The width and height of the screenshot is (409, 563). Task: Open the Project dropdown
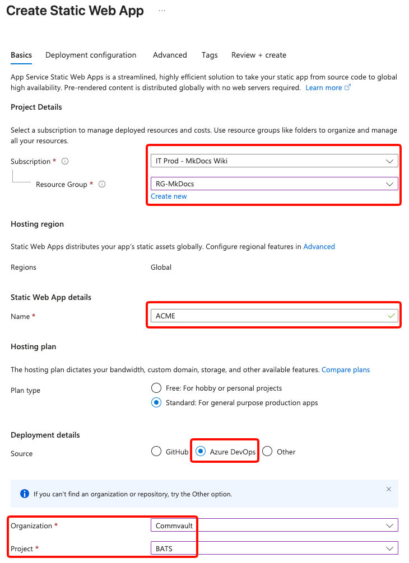click(x=389, y=548)
